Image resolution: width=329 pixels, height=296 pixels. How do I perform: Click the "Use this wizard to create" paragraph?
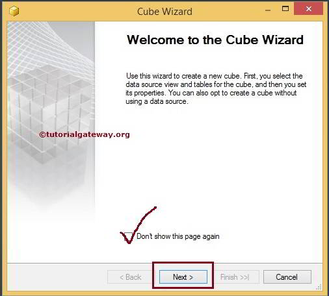pyautogui.click(x=216, y=88)
